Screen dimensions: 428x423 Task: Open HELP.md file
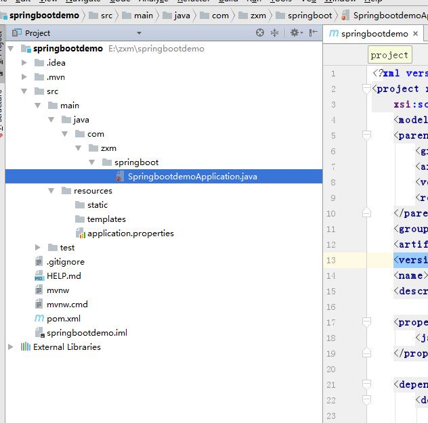pos(64,275)
